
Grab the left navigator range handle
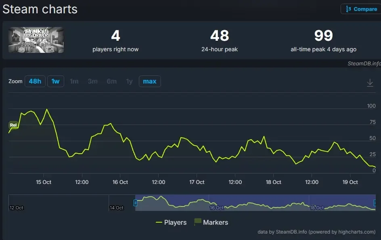pyautogui.click(x=135, y=202)
